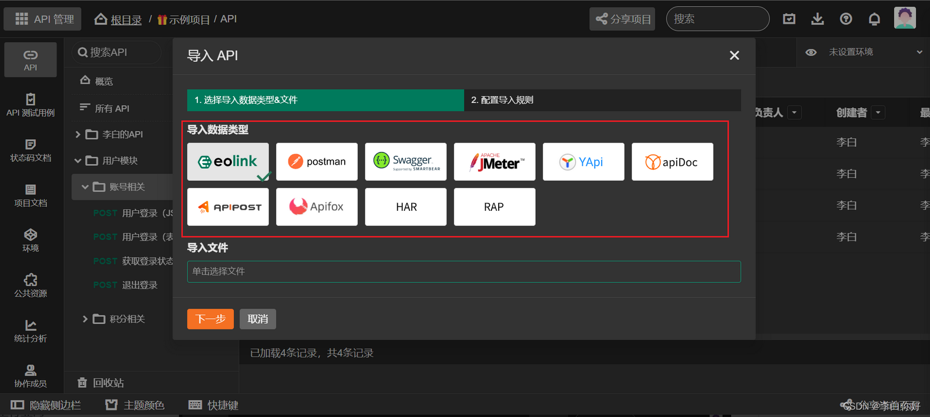Open the notification bell

(x=874, y=19)
